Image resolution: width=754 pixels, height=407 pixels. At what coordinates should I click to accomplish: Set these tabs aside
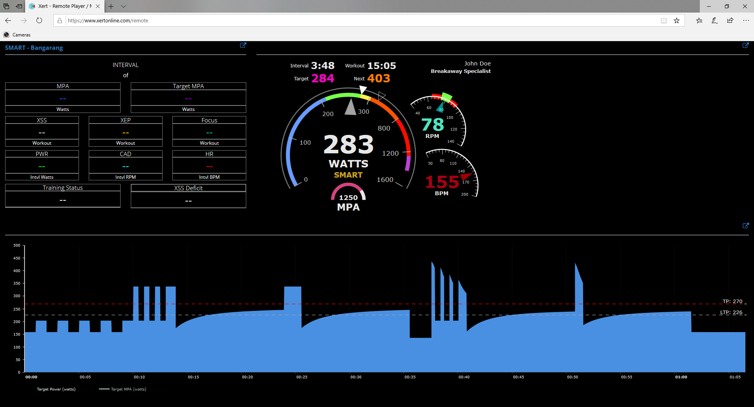(x=19, y=6)
